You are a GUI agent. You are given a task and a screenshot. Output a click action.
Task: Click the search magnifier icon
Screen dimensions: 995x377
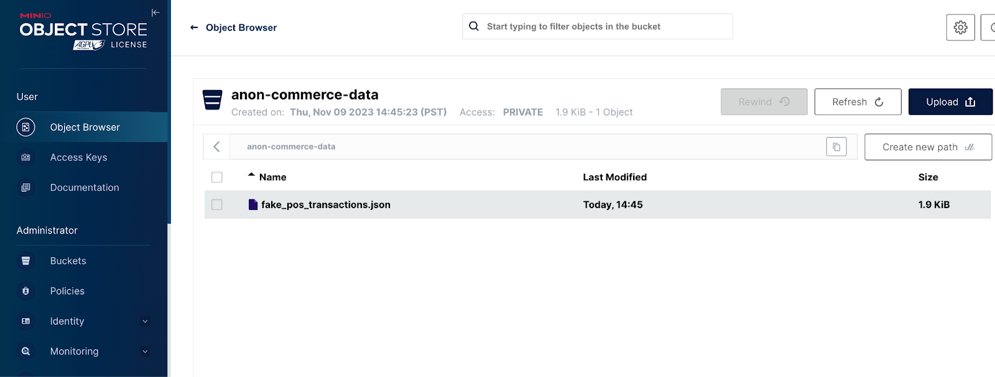pos(474,26)
